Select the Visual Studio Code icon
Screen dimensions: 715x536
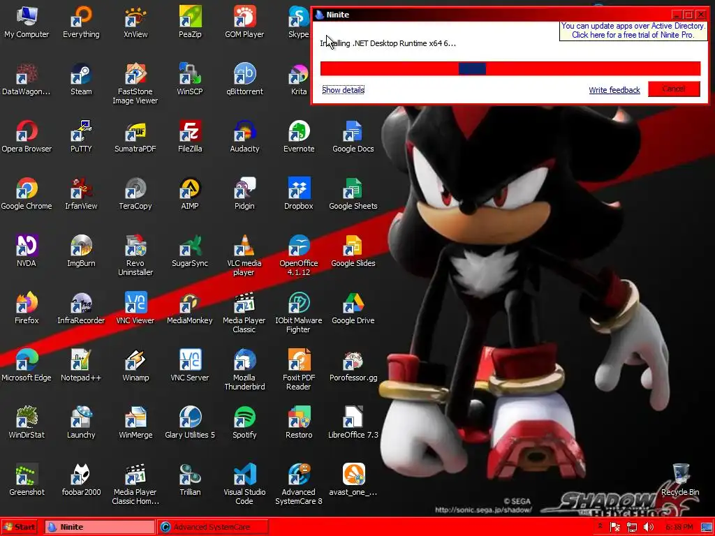(244, 484)
